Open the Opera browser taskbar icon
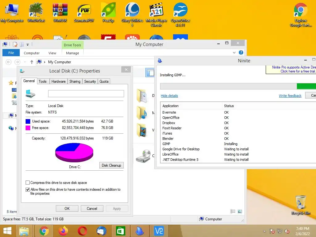The width and height of the screenshot is (316, 237). (82, 231)
